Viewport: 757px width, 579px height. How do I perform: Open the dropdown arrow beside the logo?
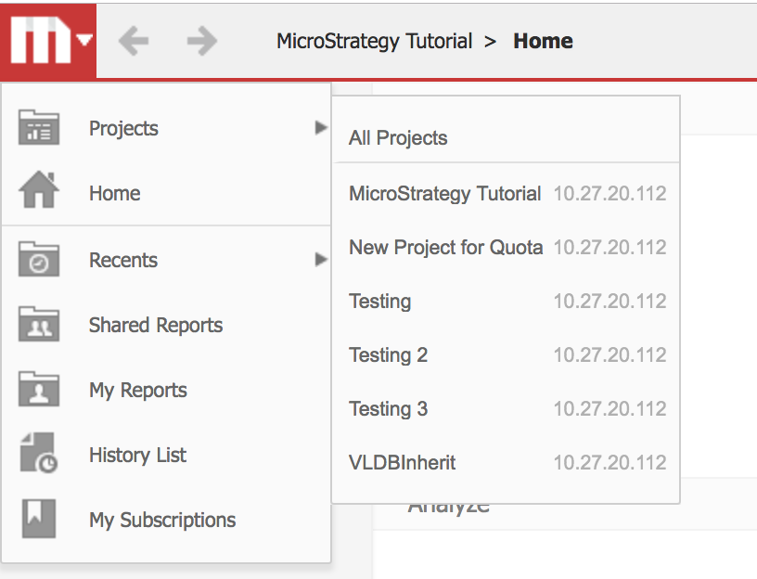pyautogui.click(x=84, y=40)
